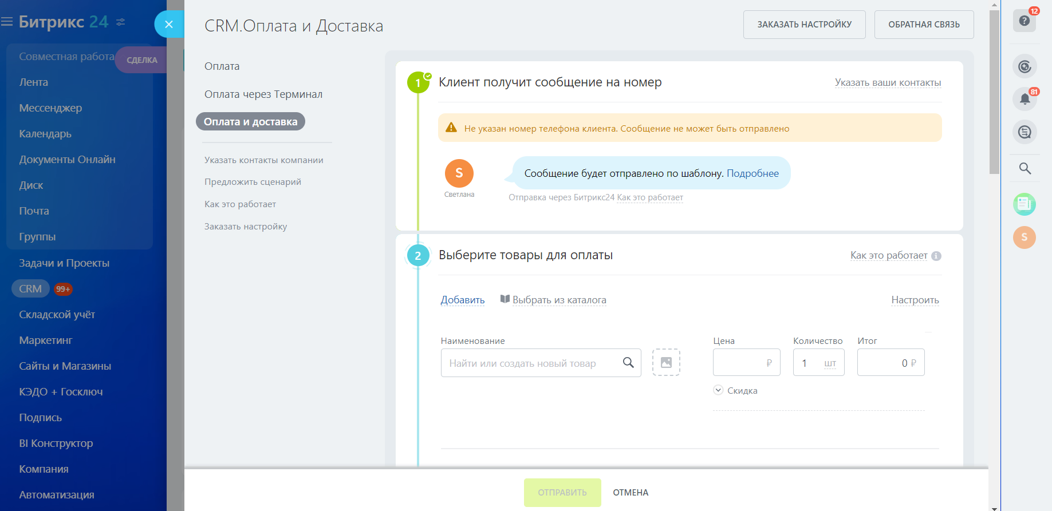The width and height of the screenshot is (1052, 511).
Task: Click the ЗАКАЗАТЬ НАСТРОЙКУ button
Action: coord(804,25)
